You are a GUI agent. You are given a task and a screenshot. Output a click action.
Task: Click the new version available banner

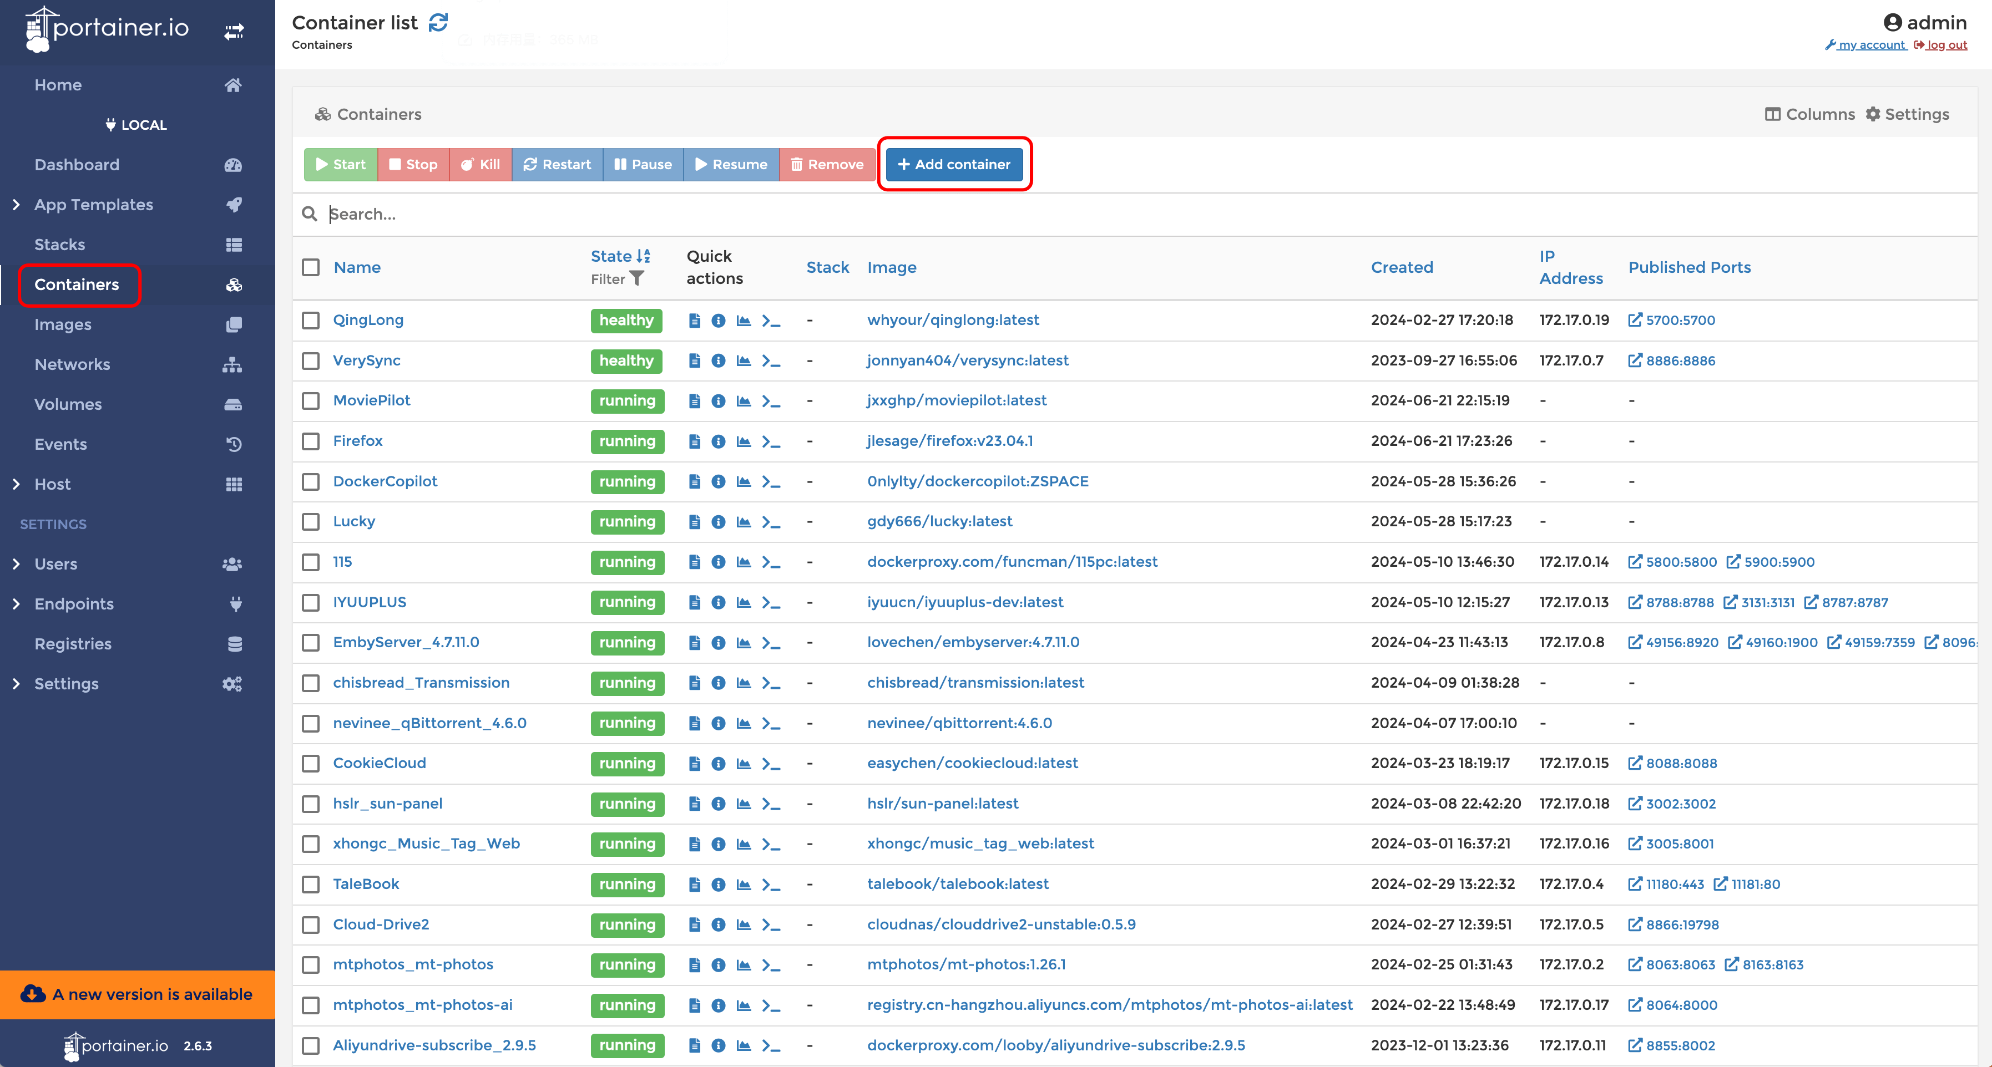tap(138, 995)
